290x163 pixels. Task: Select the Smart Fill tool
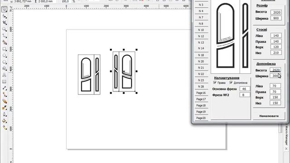pos(4,42)
